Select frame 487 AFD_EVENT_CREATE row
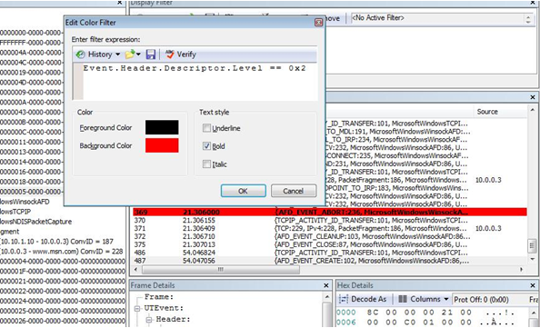 coord(330,261)
